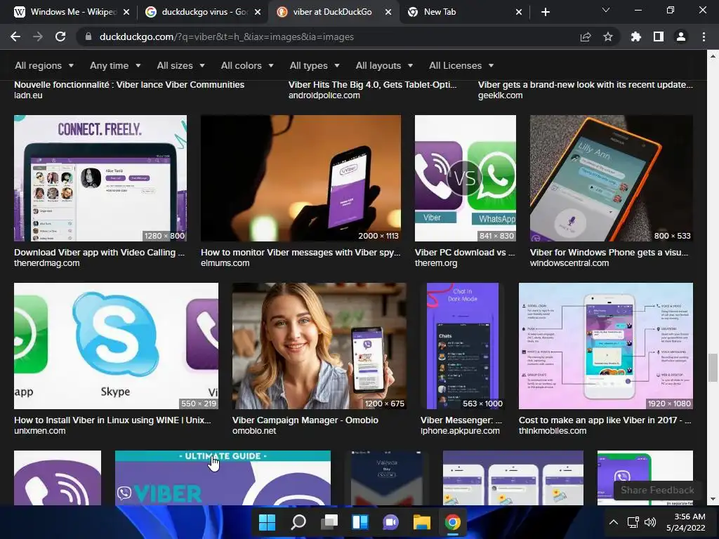Open smiling woman holding phone thumbnail

tap(319, 345)
